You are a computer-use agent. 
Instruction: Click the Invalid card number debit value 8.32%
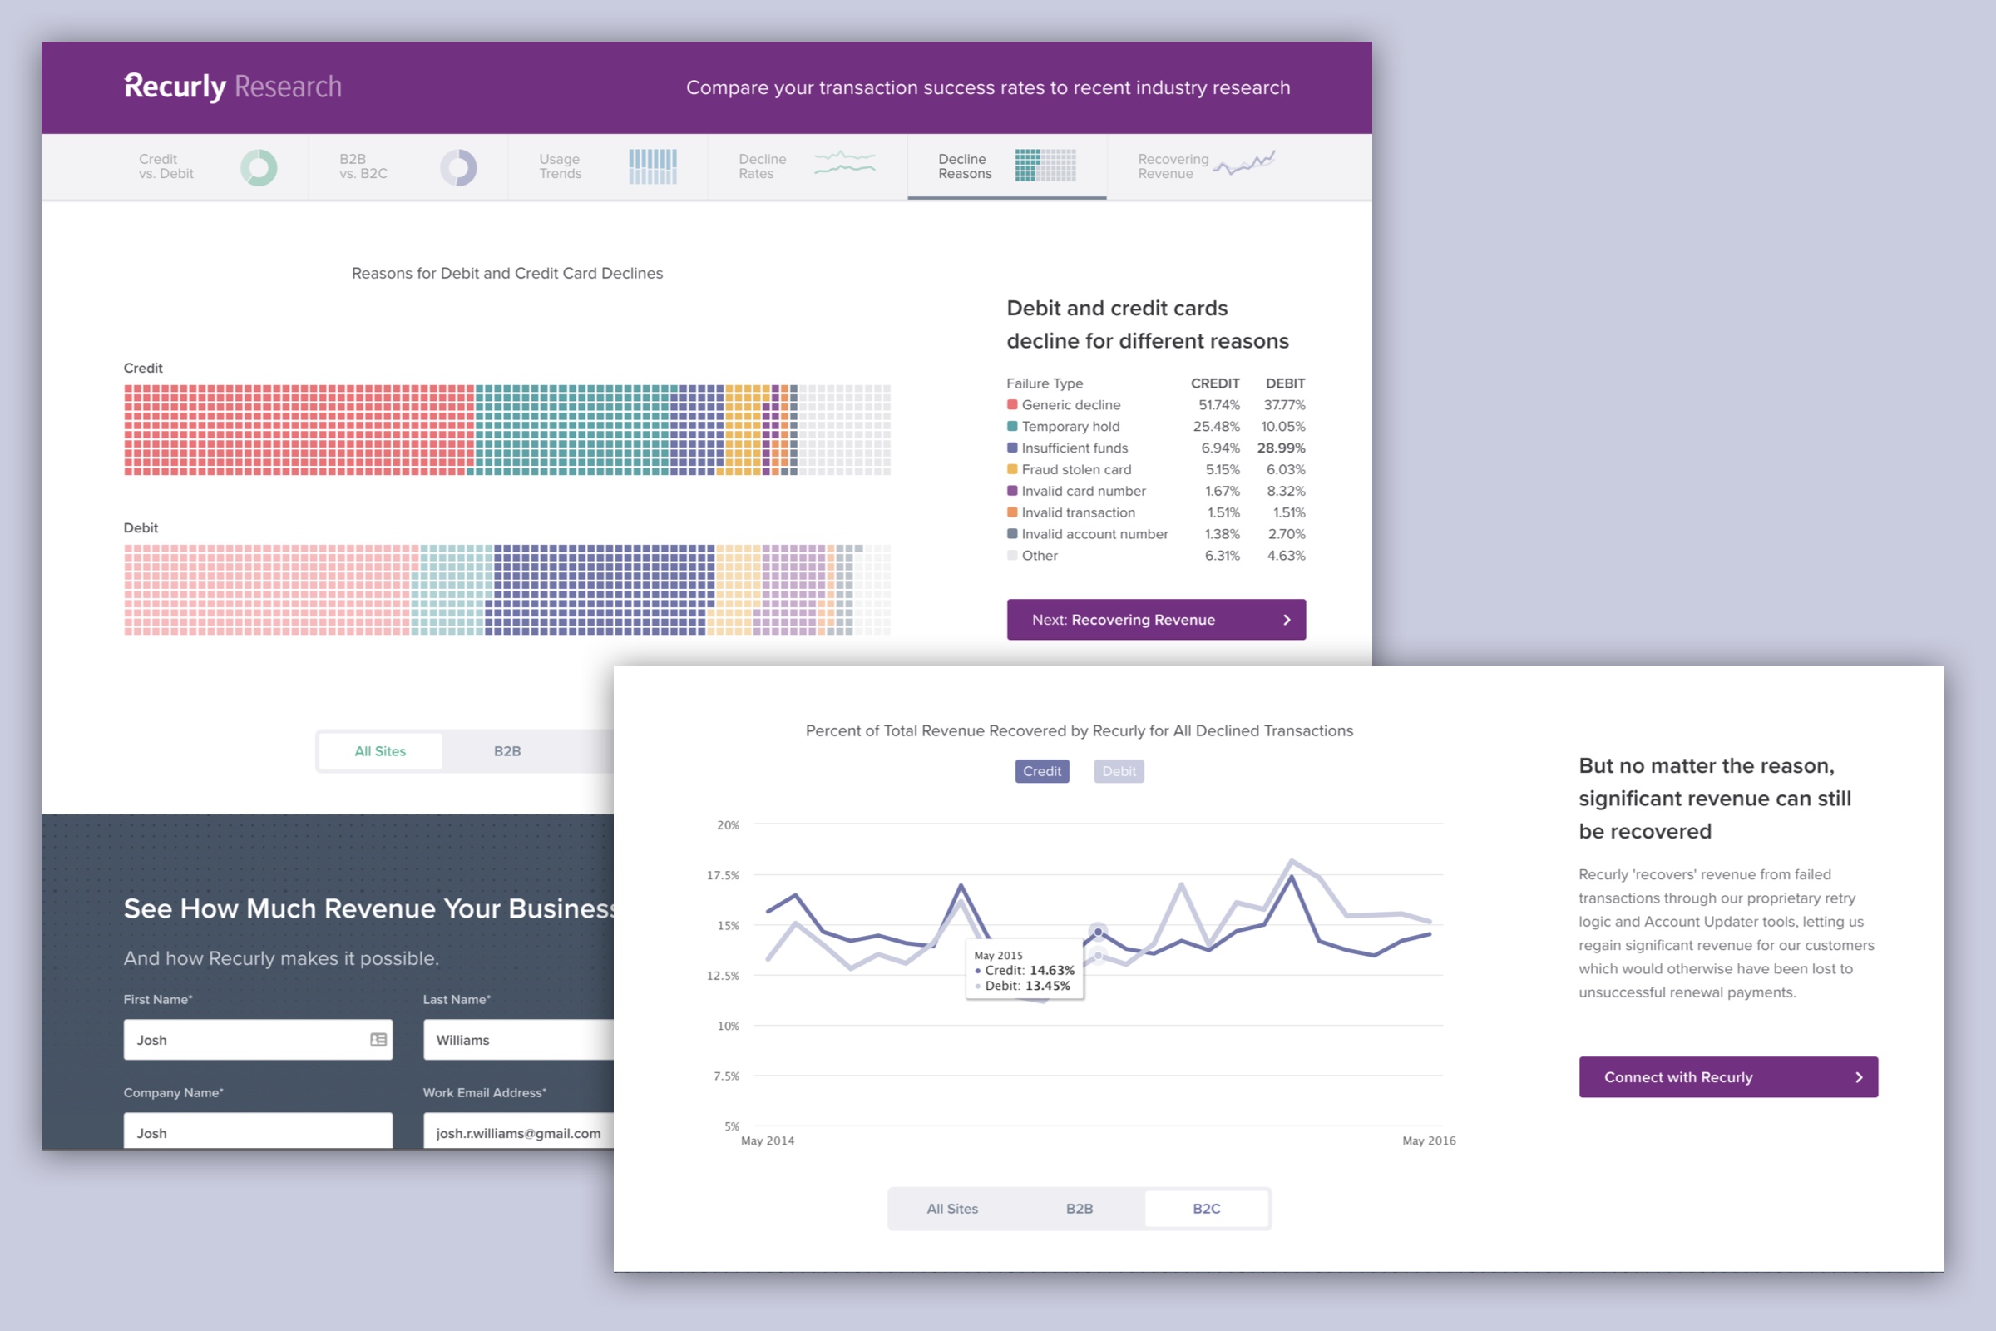tap(1286, 491)
